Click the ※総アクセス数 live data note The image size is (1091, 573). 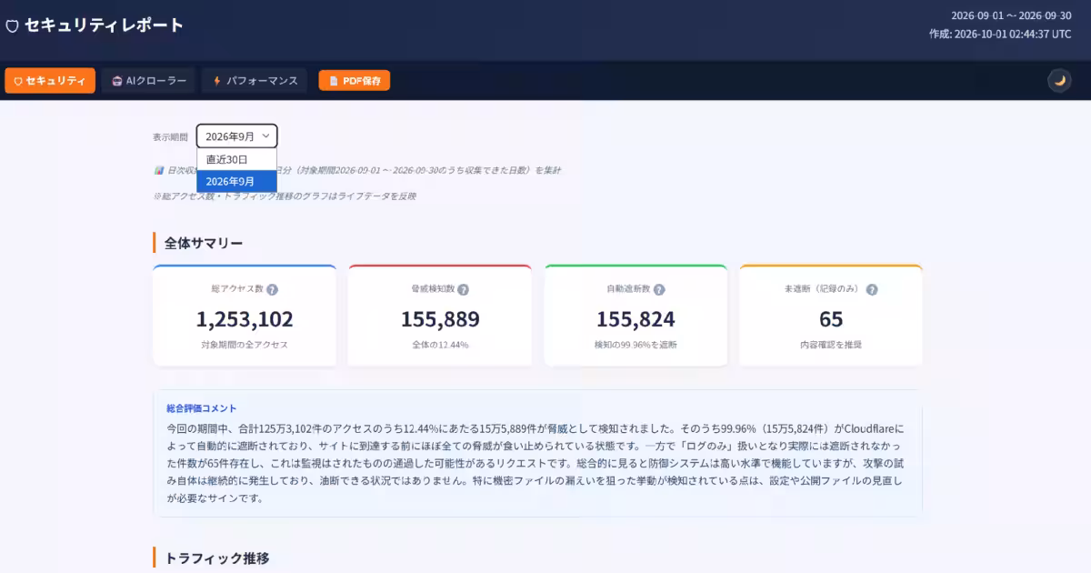(x=285, y=196)
